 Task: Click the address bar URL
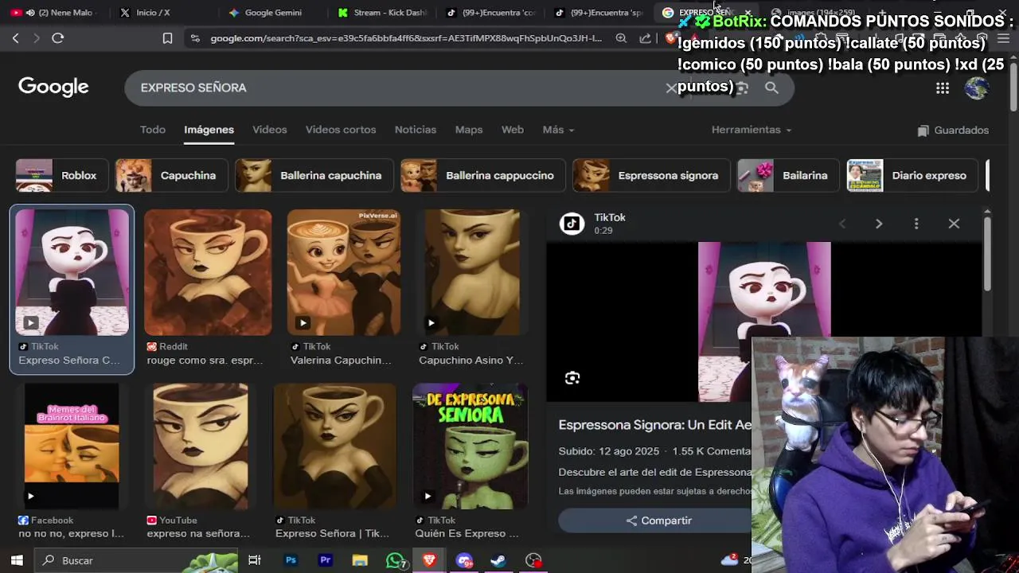point(406,38)
